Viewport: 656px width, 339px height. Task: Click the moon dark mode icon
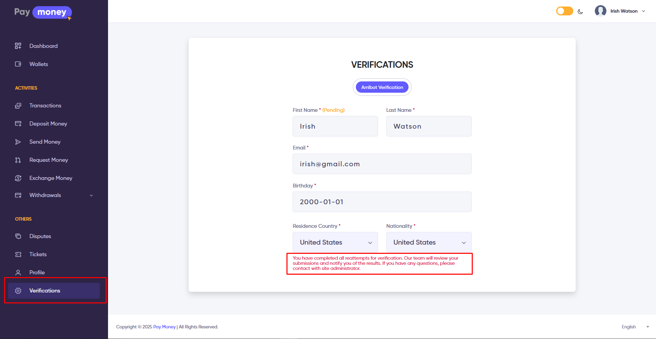(x=580, y=11)
